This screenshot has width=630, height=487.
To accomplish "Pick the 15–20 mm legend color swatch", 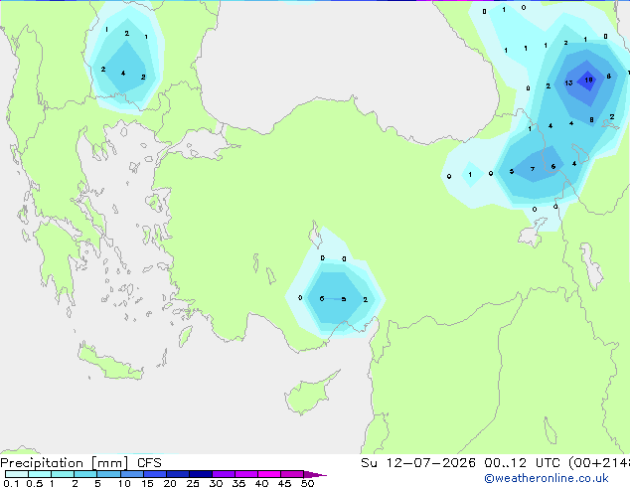I will [x=155, y=474].
